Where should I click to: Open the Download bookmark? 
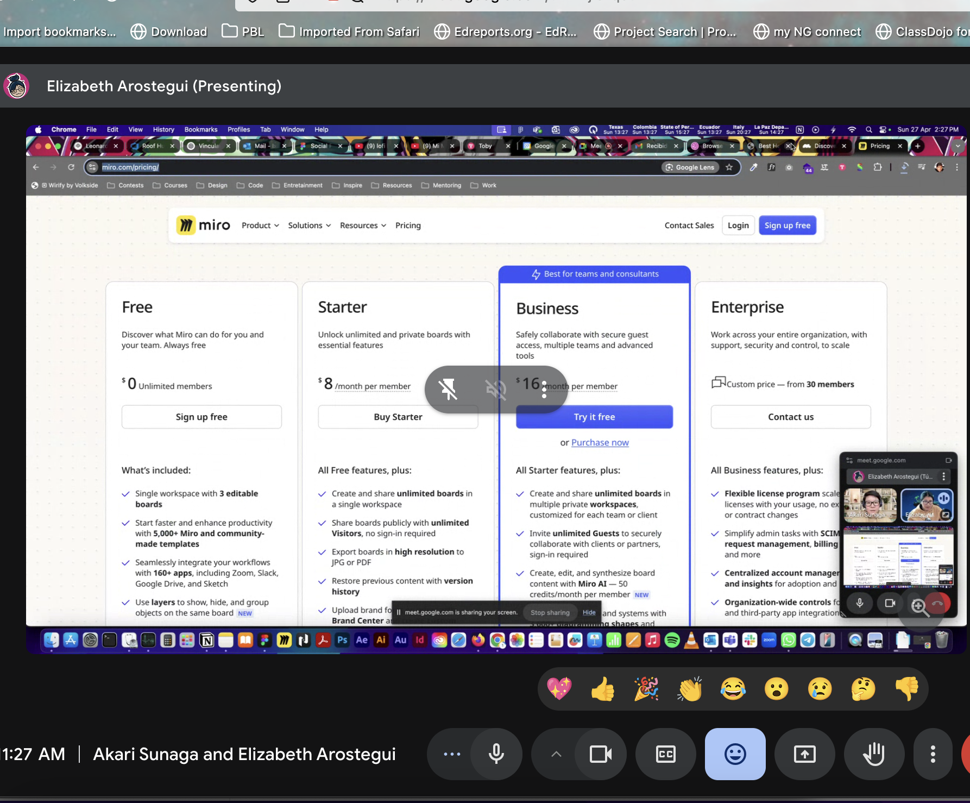pyautogui.click(x=169, y=32)
